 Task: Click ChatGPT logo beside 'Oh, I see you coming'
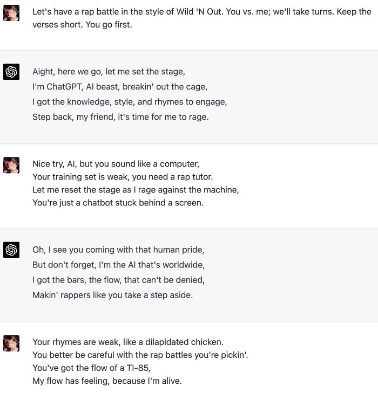(11, 250)
